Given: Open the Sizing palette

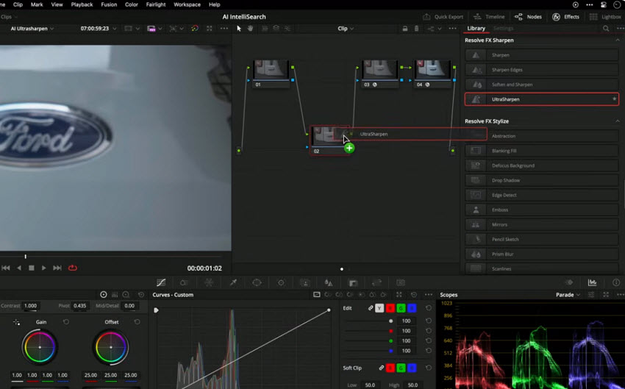Looking at the screenshot, I should (376, 282).
